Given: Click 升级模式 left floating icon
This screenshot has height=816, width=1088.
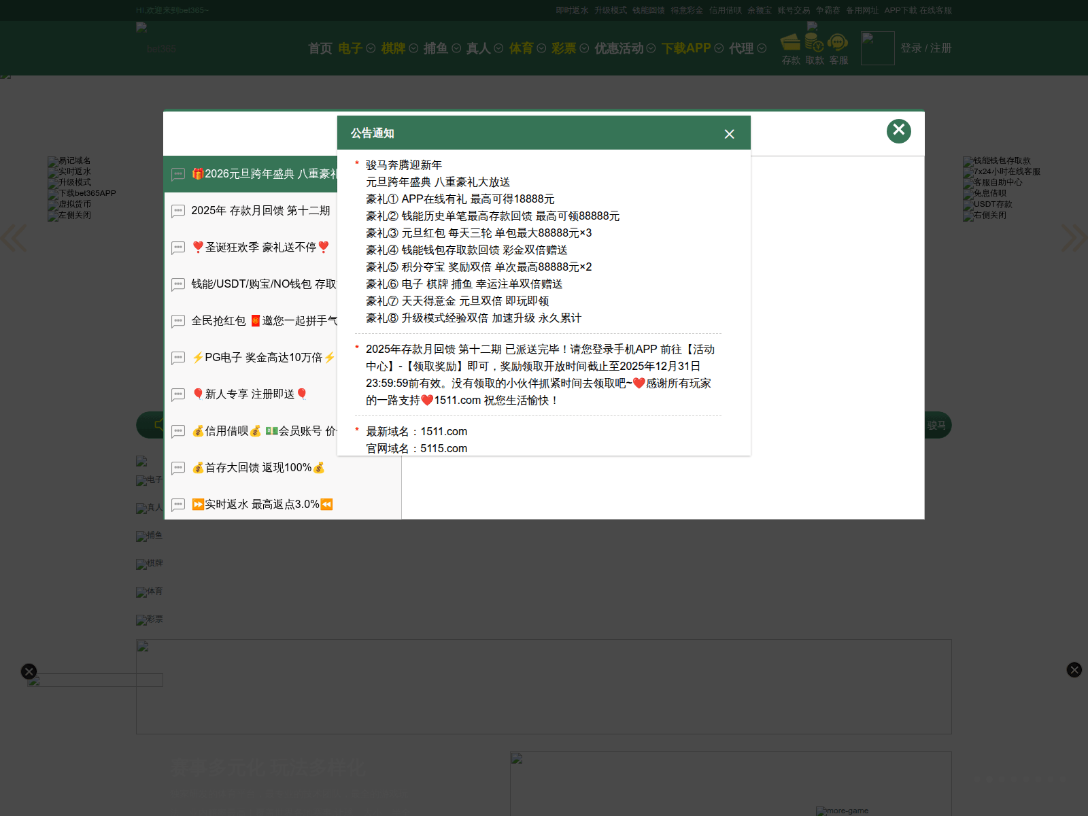Looking at the screenshot, I should click(69, 183).
